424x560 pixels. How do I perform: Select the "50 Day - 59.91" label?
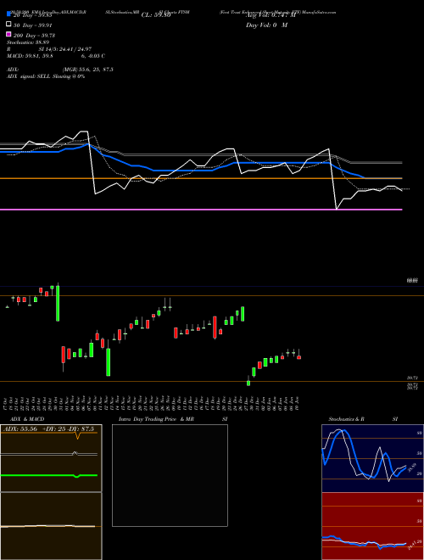click(x=32, y=25)
